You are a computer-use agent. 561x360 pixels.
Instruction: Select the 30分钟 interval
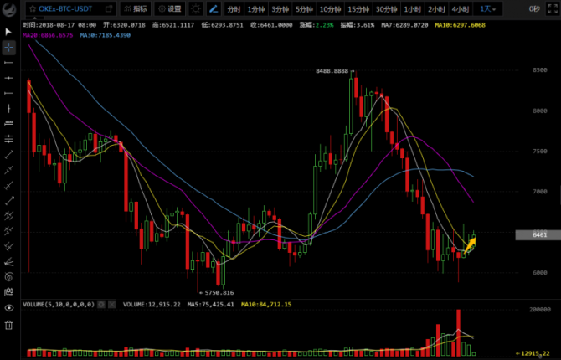click(386, 9)
